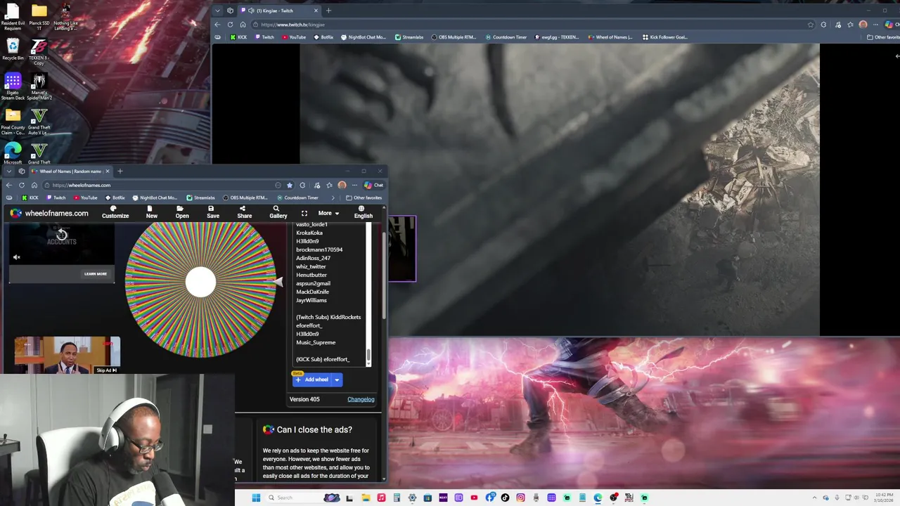
Task: Open Countdown Timer bookmark in Twitch window
Action: [x=506, y=37]
